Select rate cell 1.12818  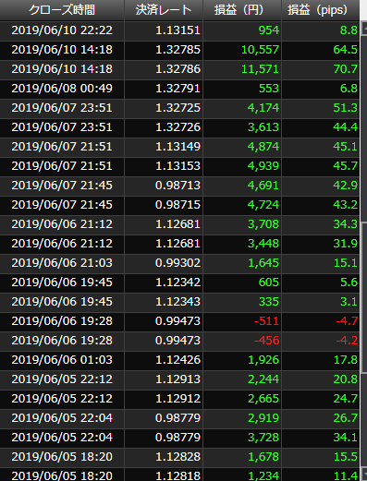point(164,475)
